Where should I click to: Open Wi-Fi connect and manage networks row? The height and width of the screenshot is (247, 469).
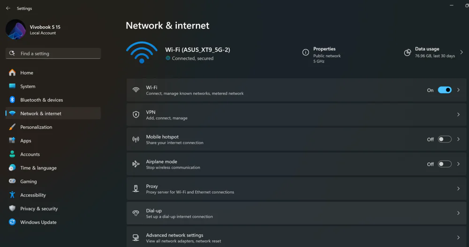tap(296, 90)
